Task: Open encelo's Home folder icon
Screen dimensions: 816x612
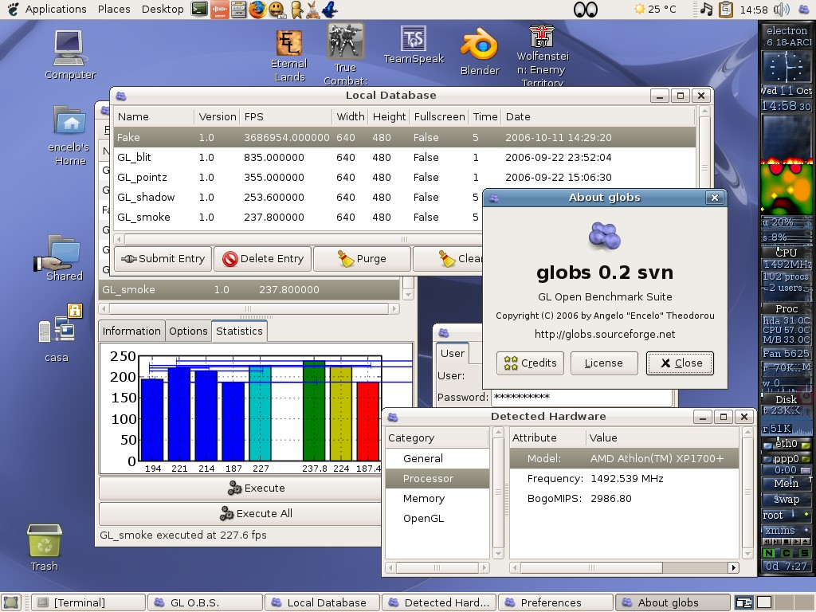Action: 69,135
